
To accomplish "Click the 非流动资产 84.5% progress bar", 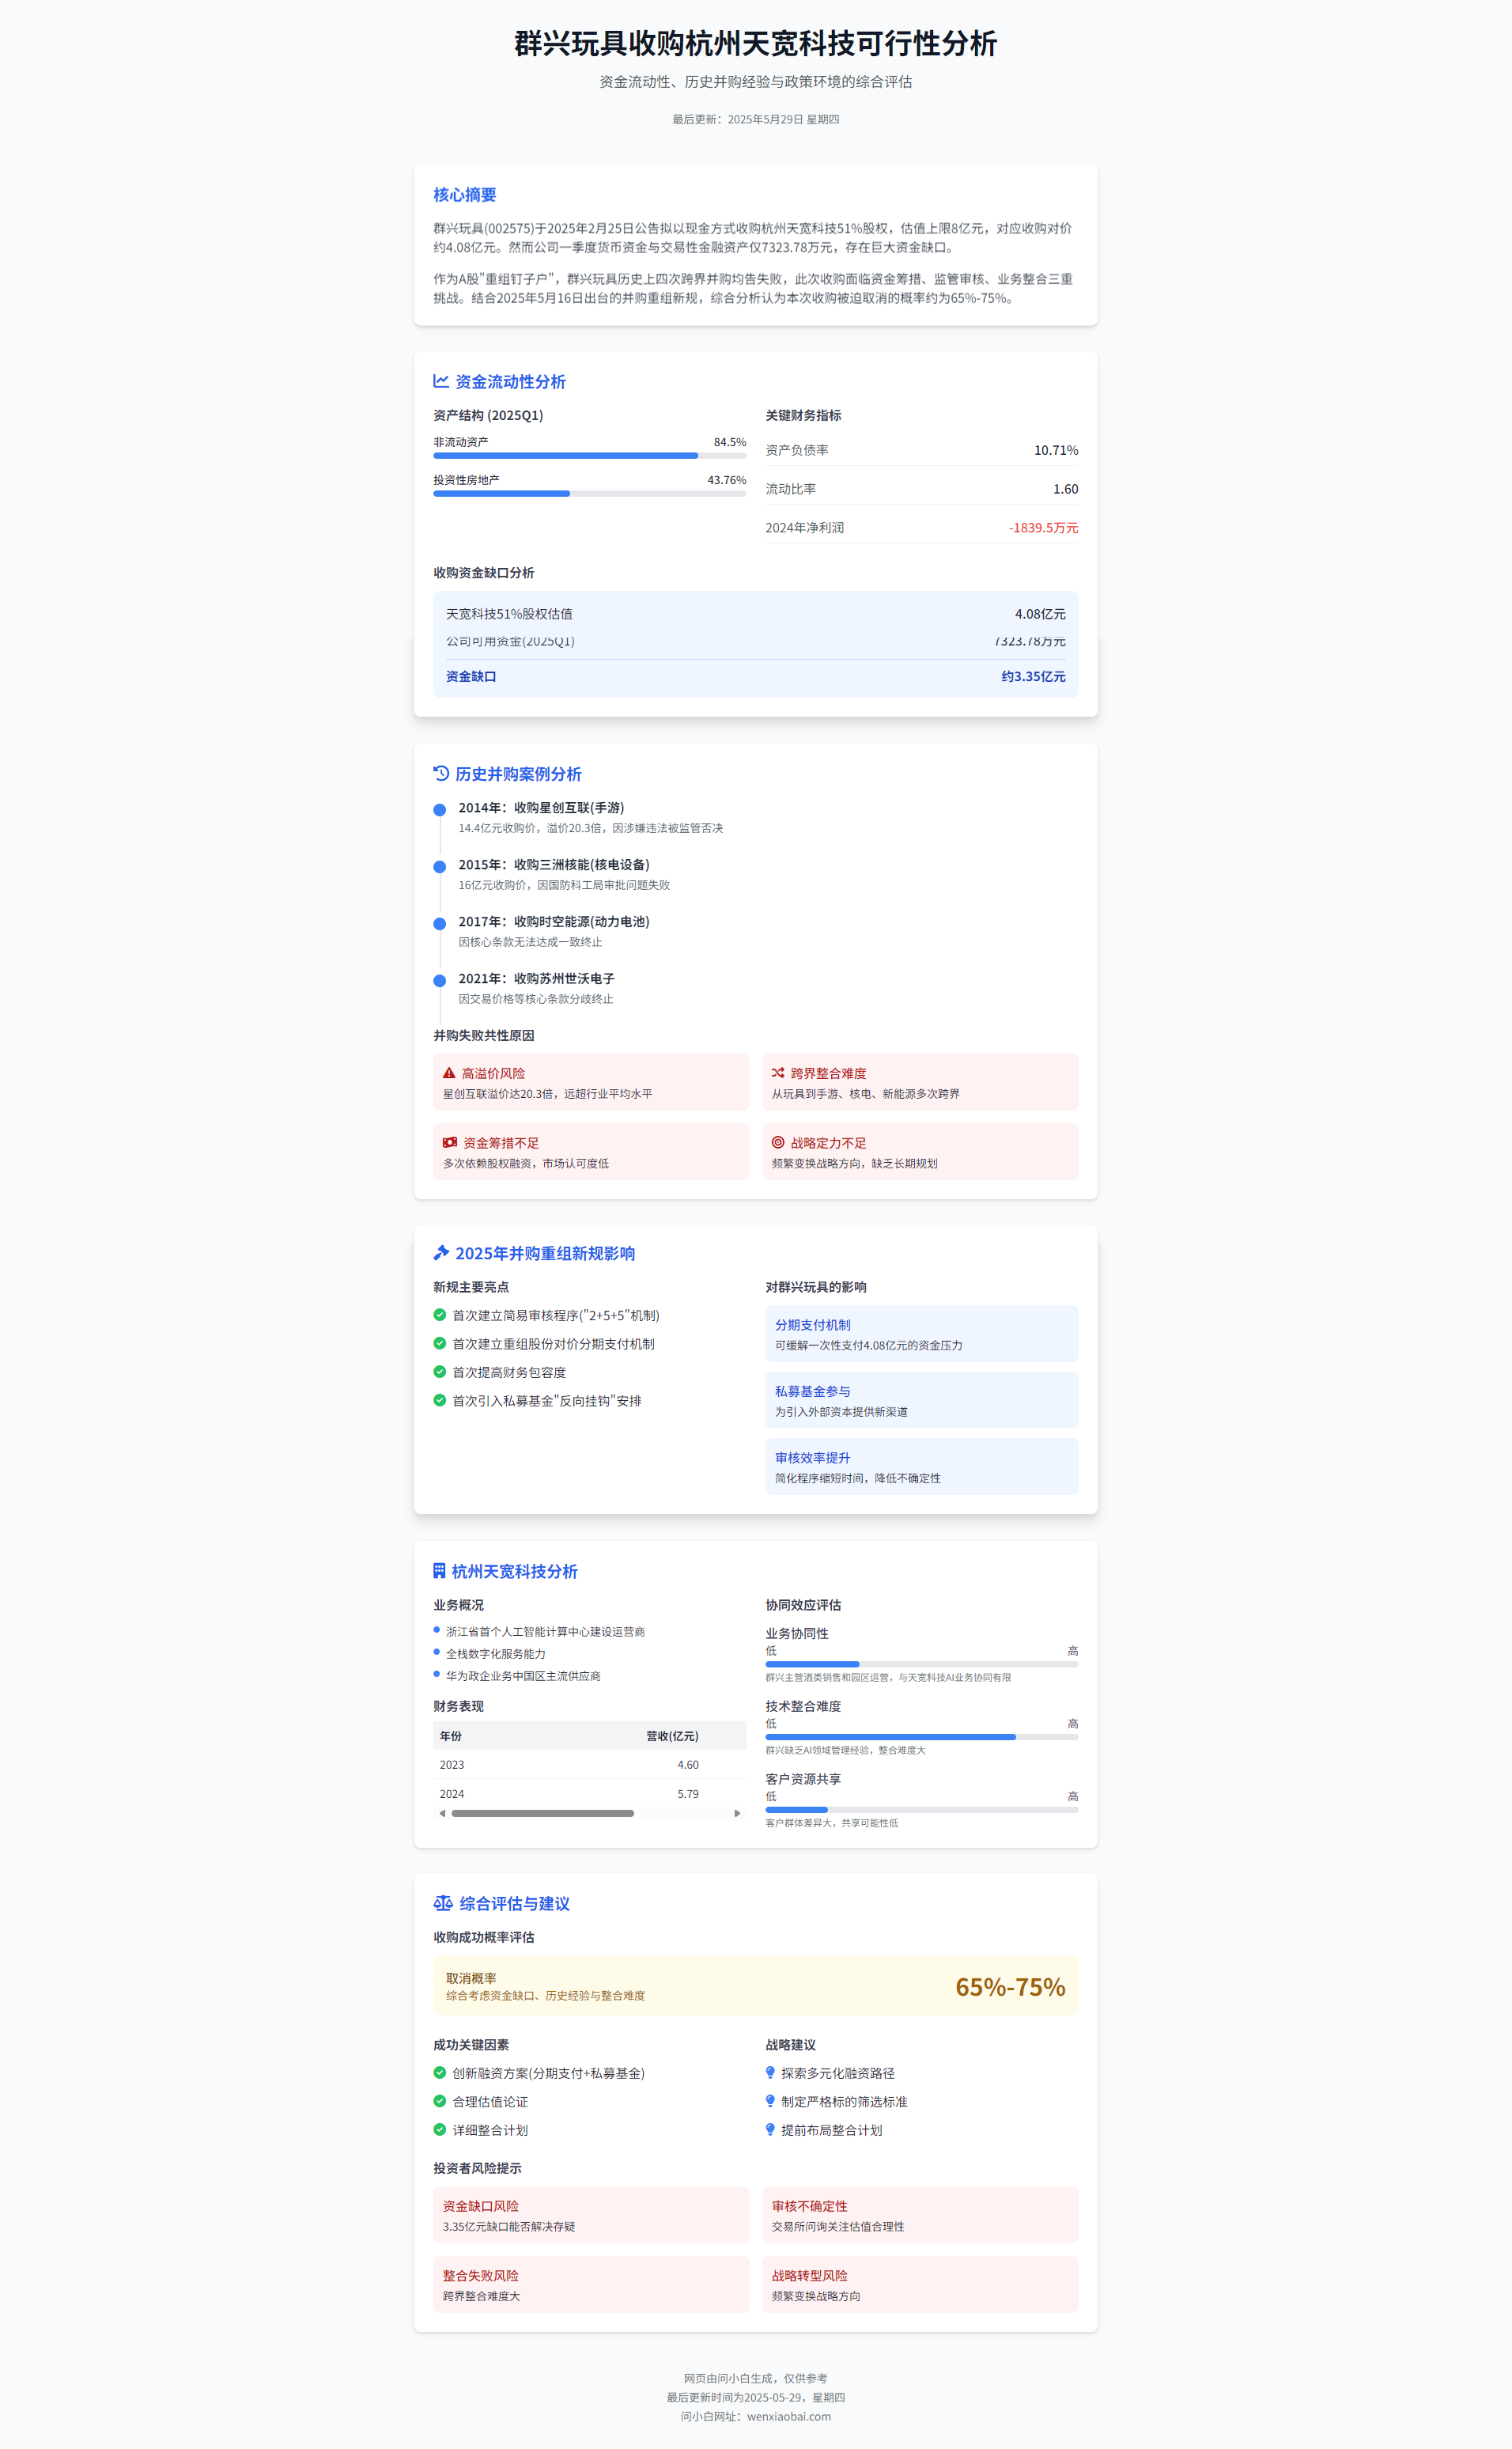I will click(x=589, y=456).
